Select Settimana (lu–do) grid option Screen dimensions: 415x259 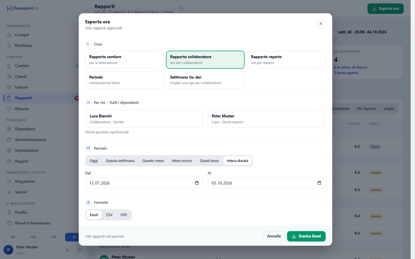(205, 80)
